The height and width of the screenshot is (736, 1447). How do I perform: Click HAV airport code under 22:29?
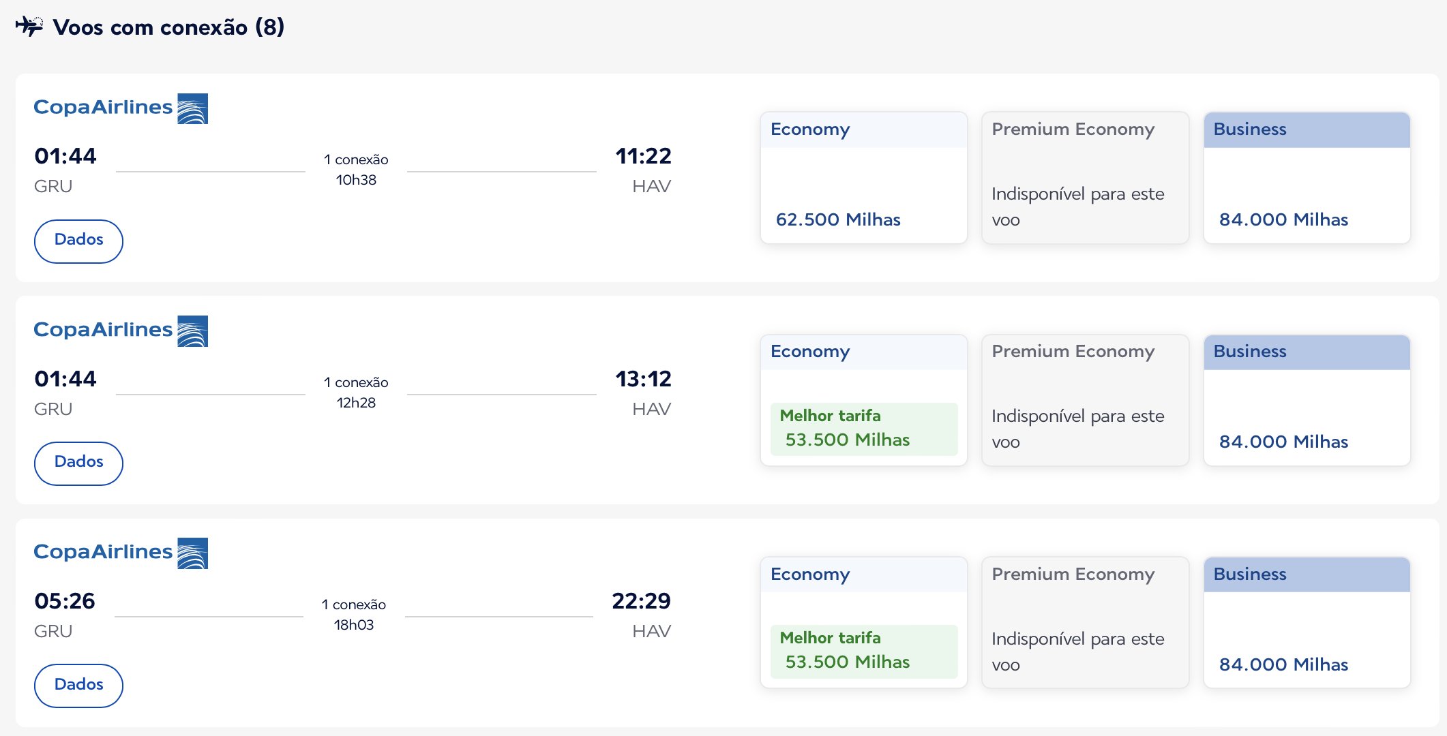click(x=651, y=631)
